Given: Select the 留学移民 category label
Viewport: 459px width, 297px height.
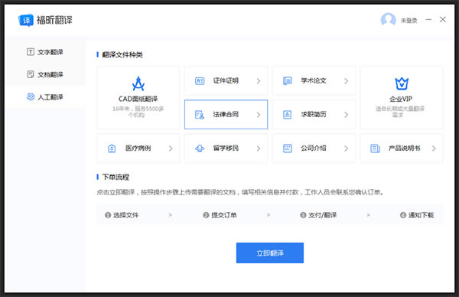Looking at the screenshot, I should (226, 148).
